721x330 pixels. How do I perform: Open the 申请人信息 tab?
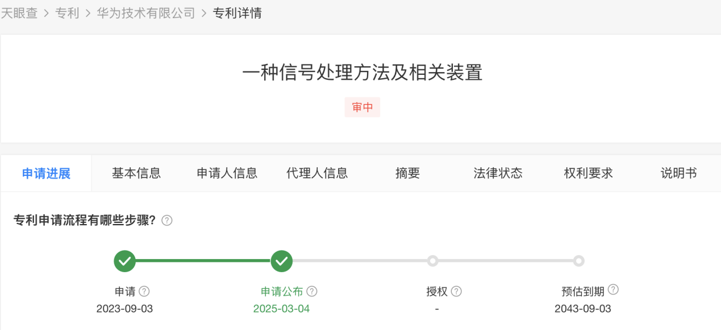pyautogui.click(x=227, y=174)
